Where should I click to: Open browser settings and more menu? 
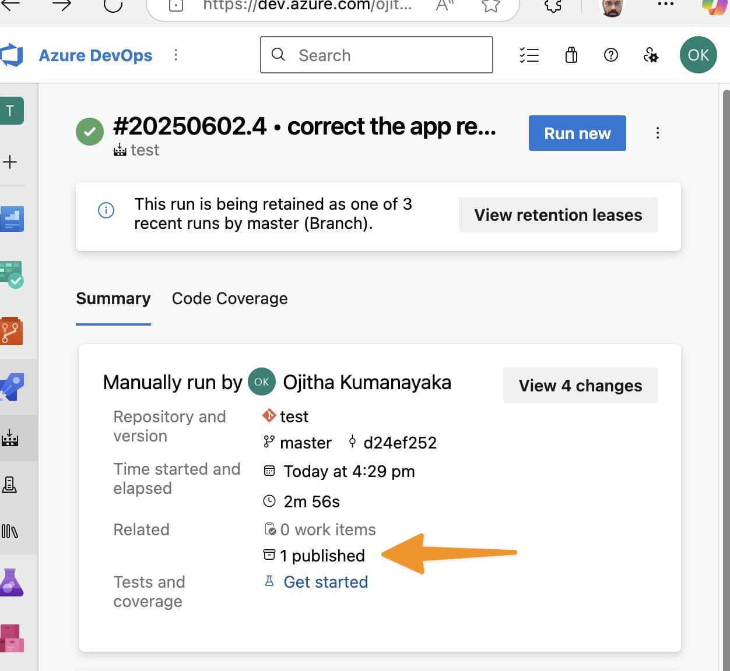pyautogui.click(x=665, y=4)
